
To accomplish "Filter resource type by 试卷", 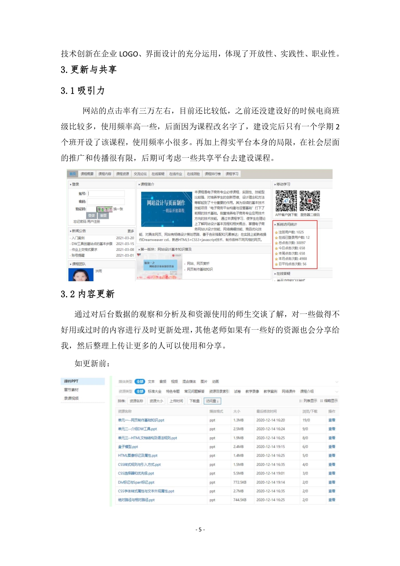I will (x=237, y=391).
